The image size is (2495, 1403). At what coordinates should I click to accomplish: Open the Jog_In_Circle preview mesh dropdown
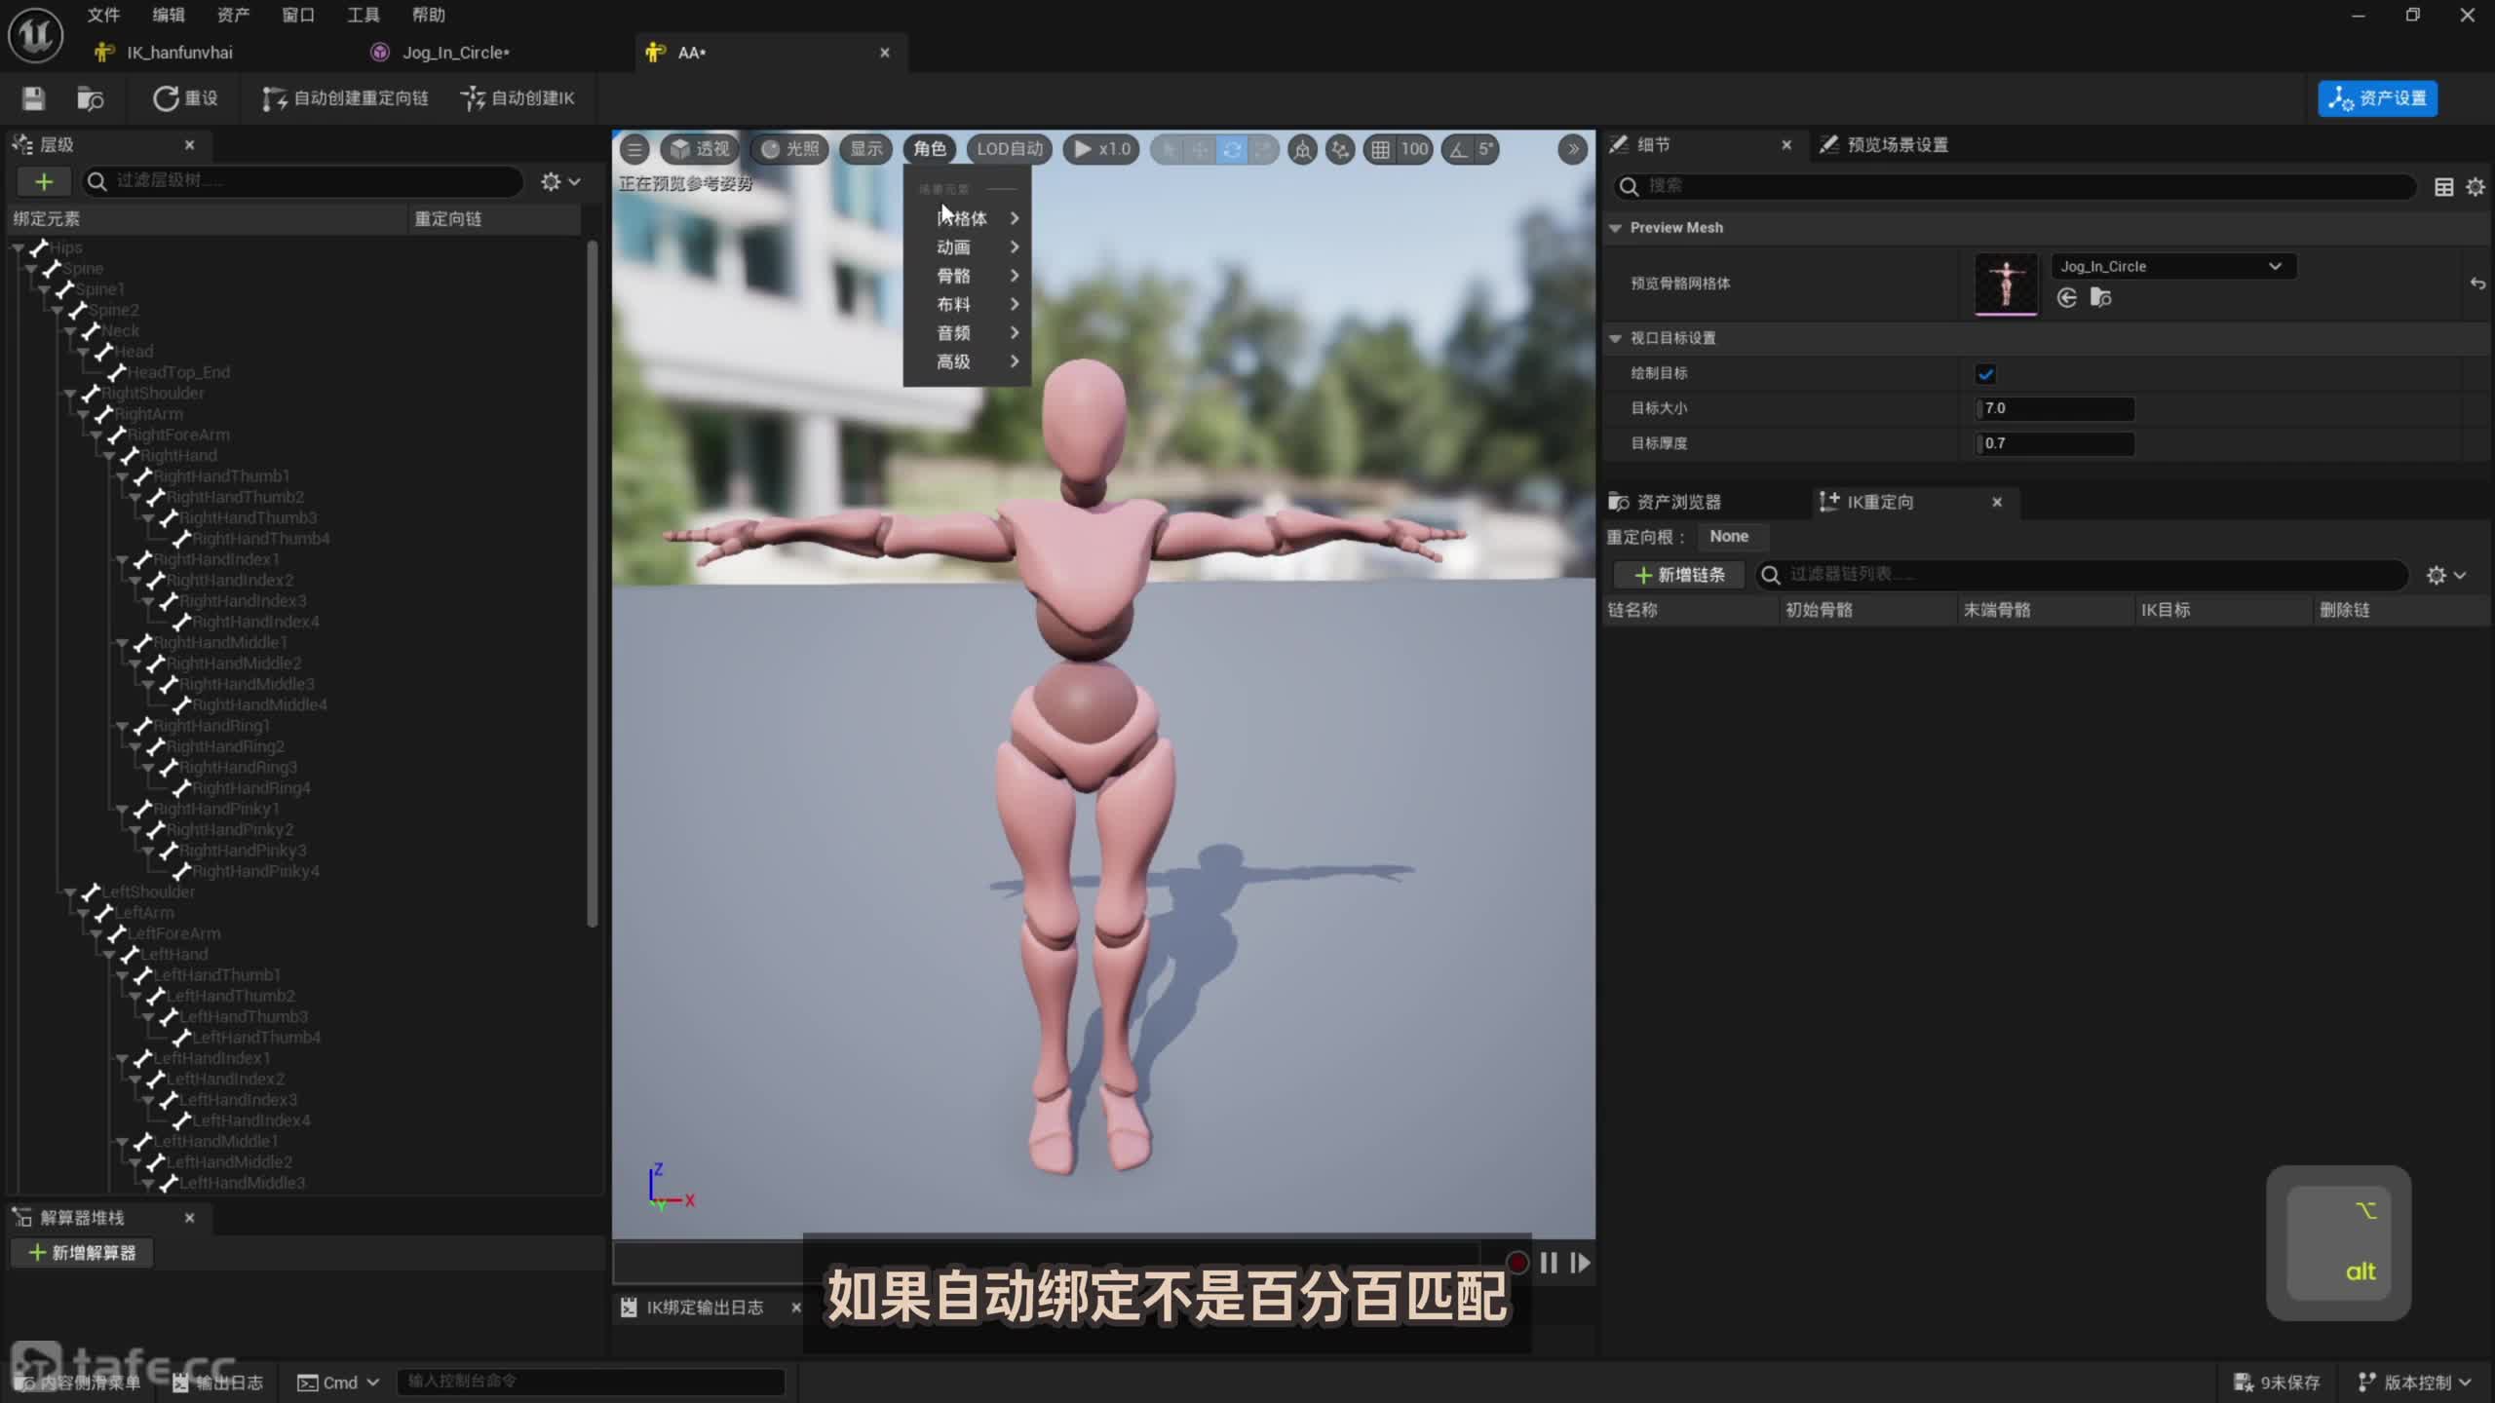[x=2172, y=266]
